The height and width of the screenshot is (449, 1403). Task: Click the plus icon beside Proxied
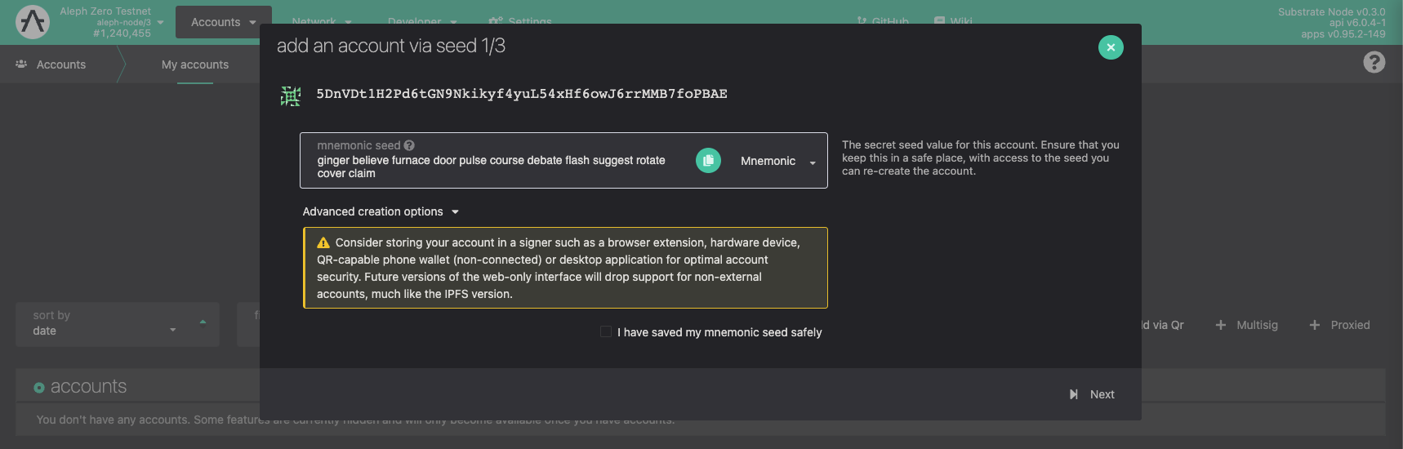pos(1315,325)
